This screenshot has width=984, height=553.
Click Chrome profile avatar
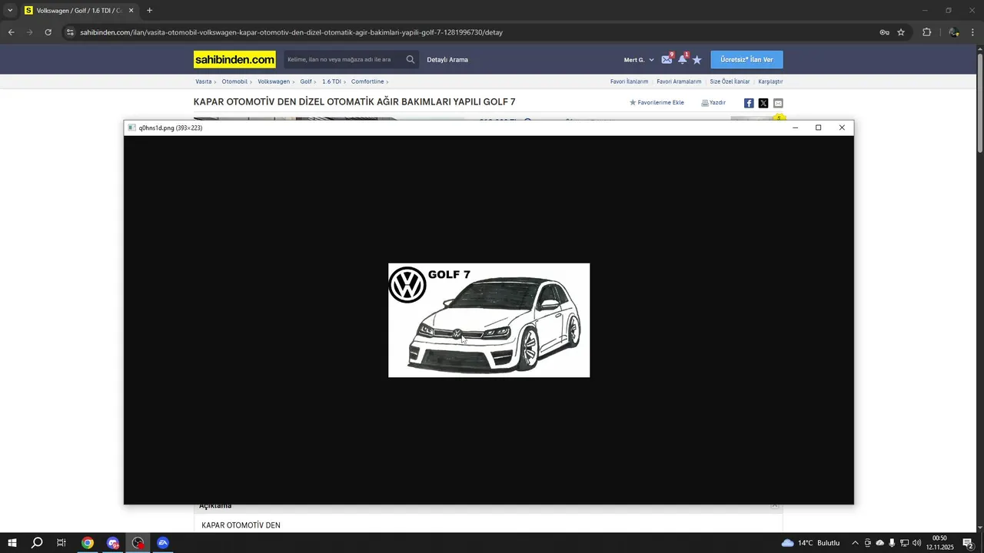point(953,32)
